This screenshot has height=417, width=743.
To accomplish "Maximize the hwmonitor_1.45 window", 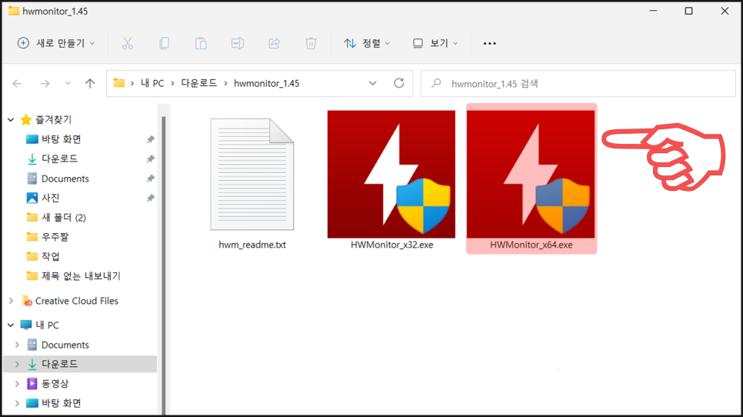I will [688, 11].
